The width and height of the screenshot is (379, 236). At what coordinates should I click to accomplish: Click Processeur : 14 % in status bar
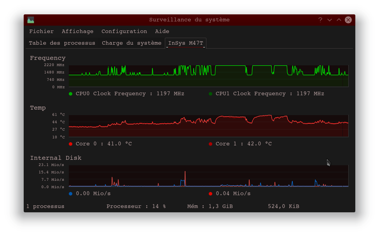point(136,206)
